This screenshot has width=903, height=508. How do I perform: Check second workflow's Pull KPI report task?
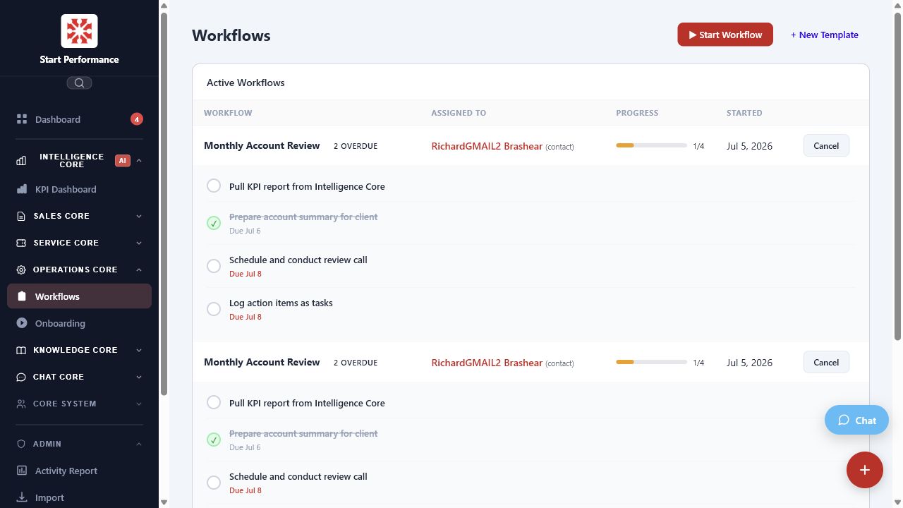point(214,402)
